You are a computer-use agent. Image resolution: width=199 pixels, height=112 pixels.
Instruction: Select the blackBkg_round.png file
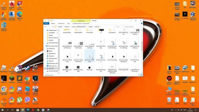click(x=67, y=68)
